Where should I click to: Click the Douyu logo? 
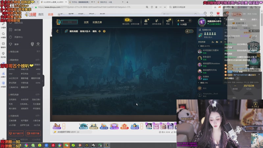[31, 14]
